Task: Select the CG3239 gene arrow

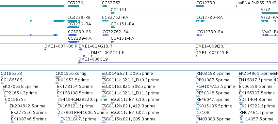Action: click(73, 6)
